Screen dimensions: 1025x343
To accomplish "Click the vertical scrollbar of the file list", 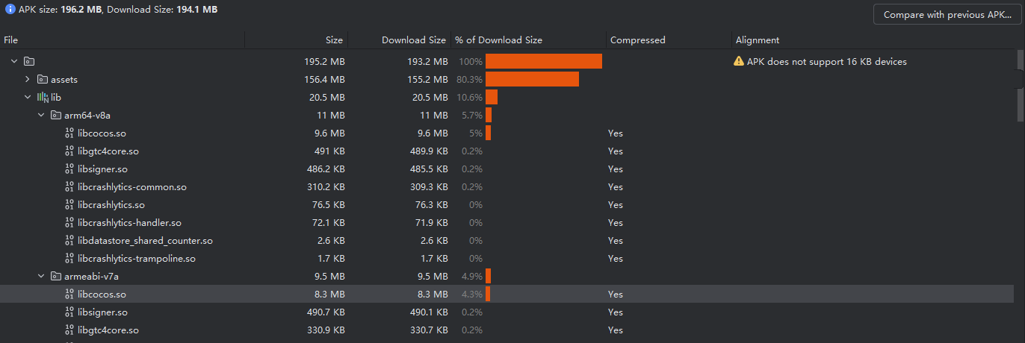I will tap(1020, 86).
